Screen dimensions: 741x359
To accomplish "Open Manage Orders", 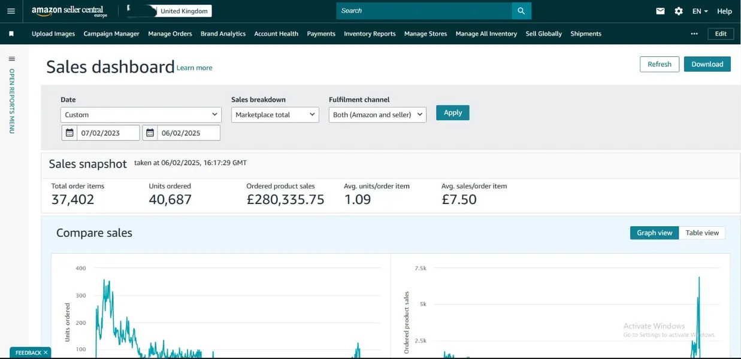I will [170, 34].
